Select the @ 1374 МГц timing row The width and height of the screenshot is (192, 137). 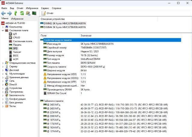click(x=111, y=131)
